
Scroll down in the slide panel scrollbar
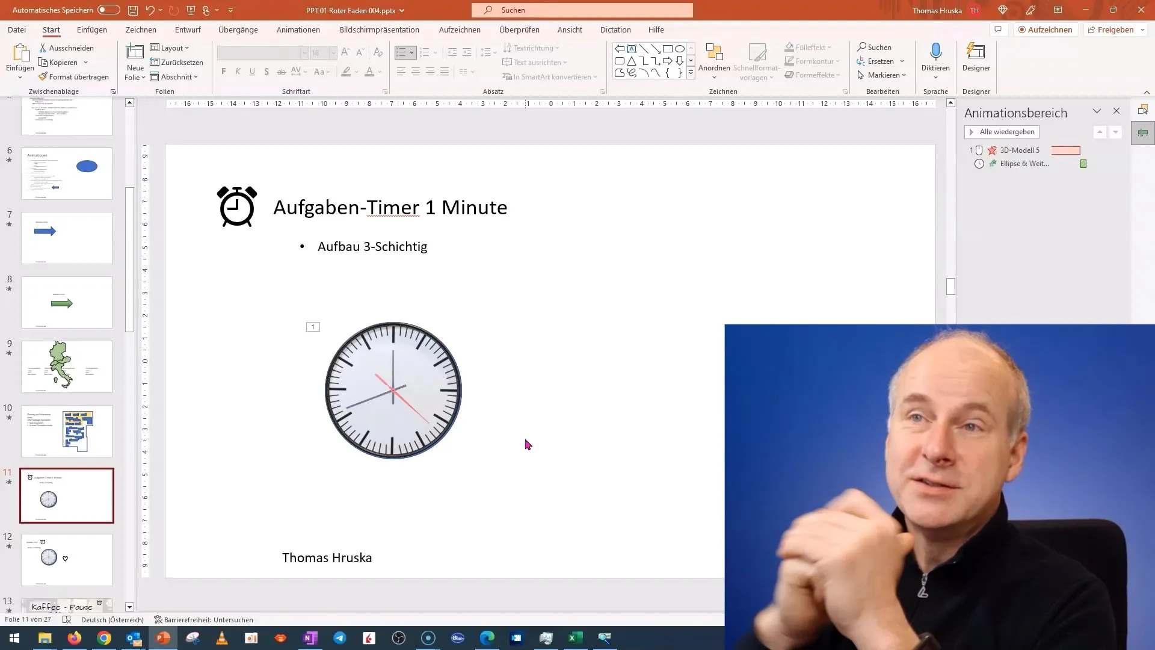click(129, 606)
